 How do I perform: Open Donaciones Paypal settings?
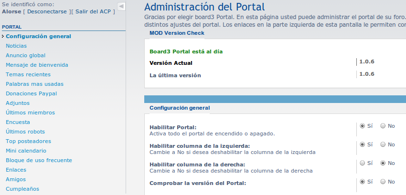click(x=31, y=93)
